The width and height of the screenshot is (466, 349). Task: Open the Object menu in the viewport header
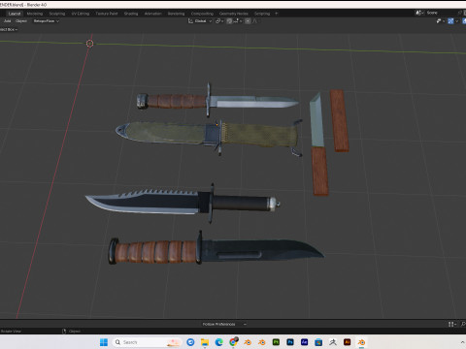pyautogui.click(x=21, y=21)
